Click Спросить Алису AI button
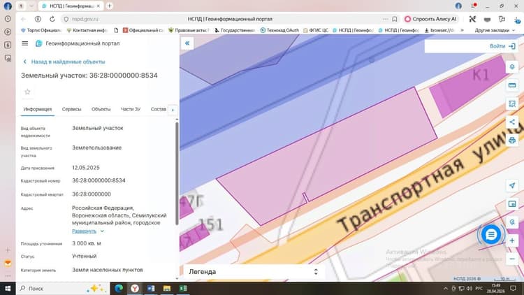524x295 pixels. [x=431, y=19]
